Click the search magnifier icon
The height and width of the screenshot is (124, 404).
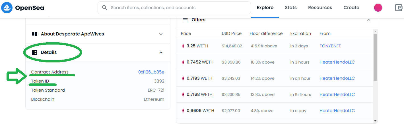coord(105,8)
